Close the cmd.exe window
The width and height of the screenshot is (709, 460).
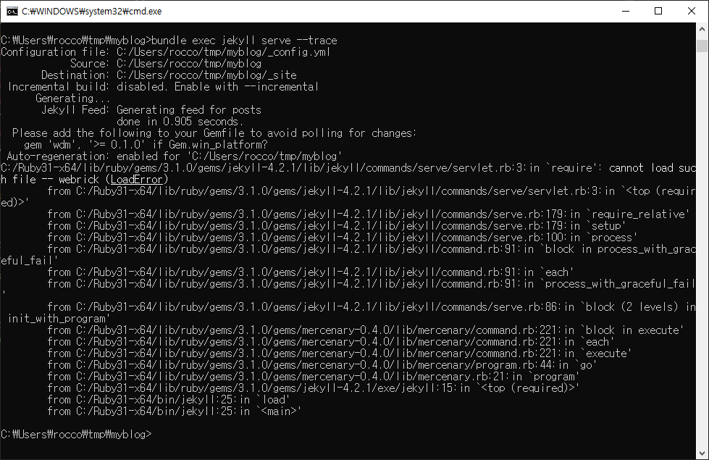coord(692,11)
